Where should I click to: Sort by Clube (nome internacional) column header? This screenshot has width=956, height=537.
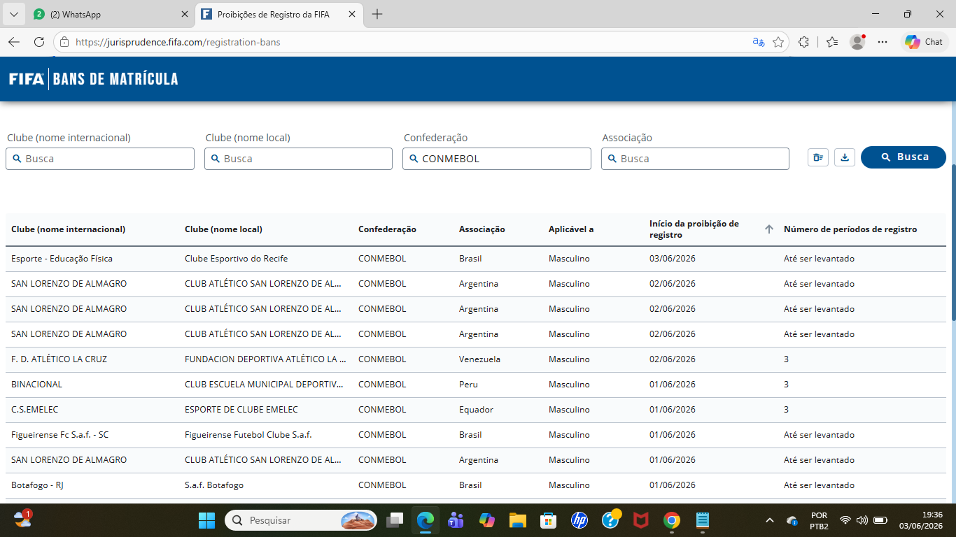click(x=68, y=229)
